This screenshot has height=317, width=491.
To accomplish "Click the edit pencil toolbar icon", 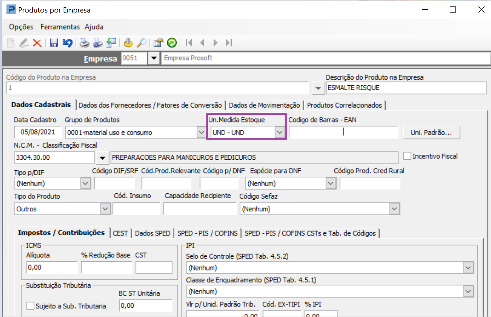I will [24, 42].
